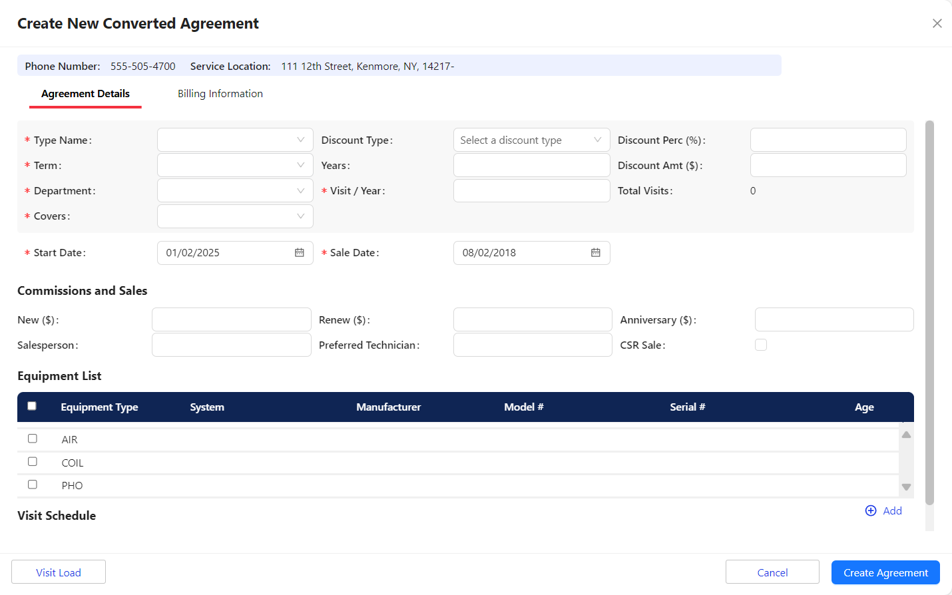Open the Department dropdown
Screen dimensions: 952x595
pos(235,190)
